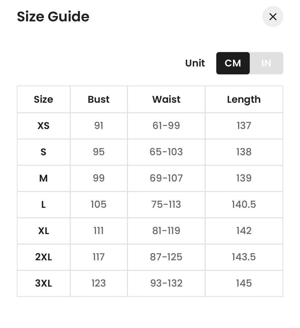This screenshot has width=300, height=328.
Task: Switch unit to IN
Action: (x=266, y=63)
